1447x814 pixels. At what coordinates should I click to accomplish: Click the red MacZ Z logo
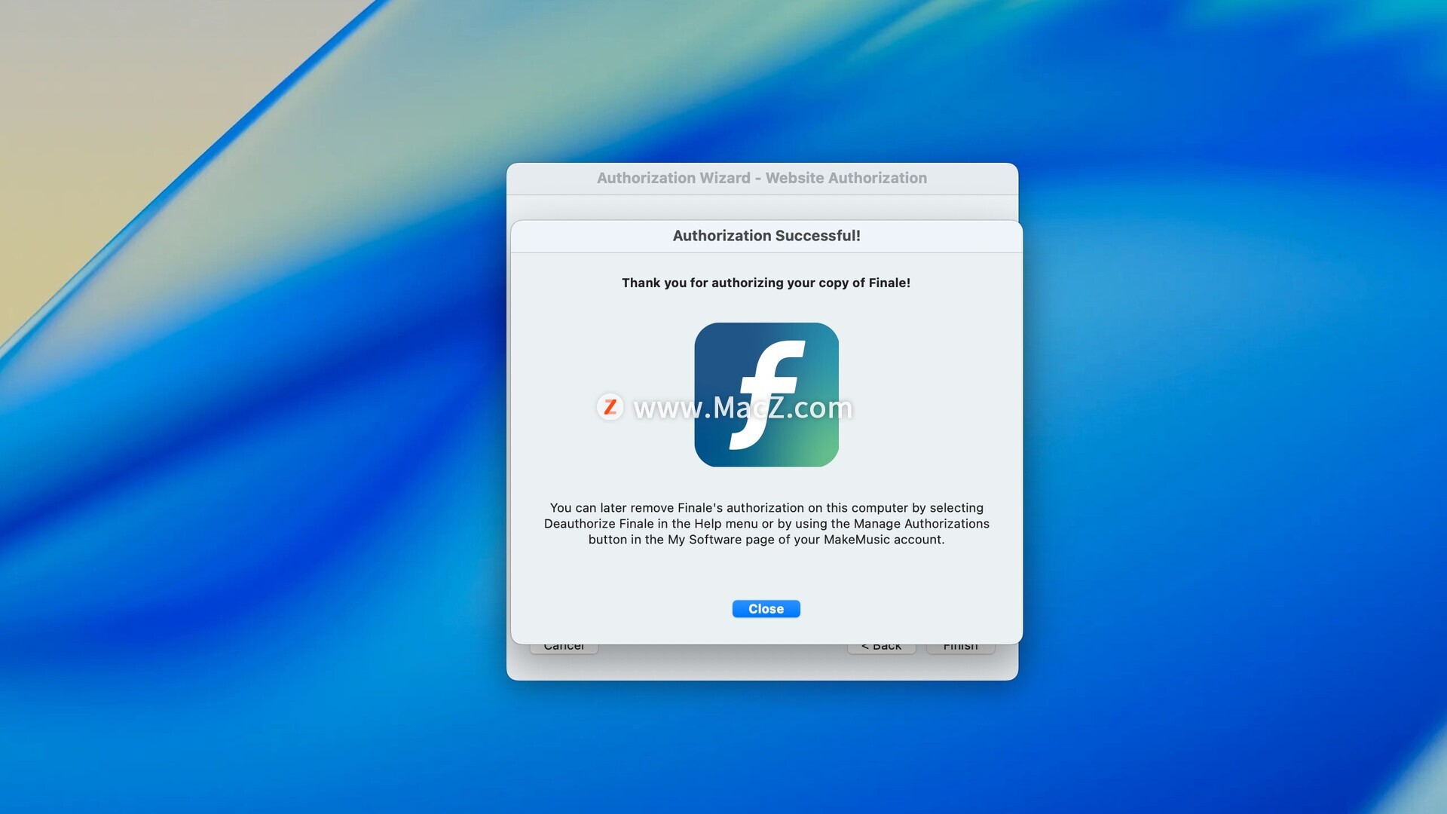coord(610,407)
